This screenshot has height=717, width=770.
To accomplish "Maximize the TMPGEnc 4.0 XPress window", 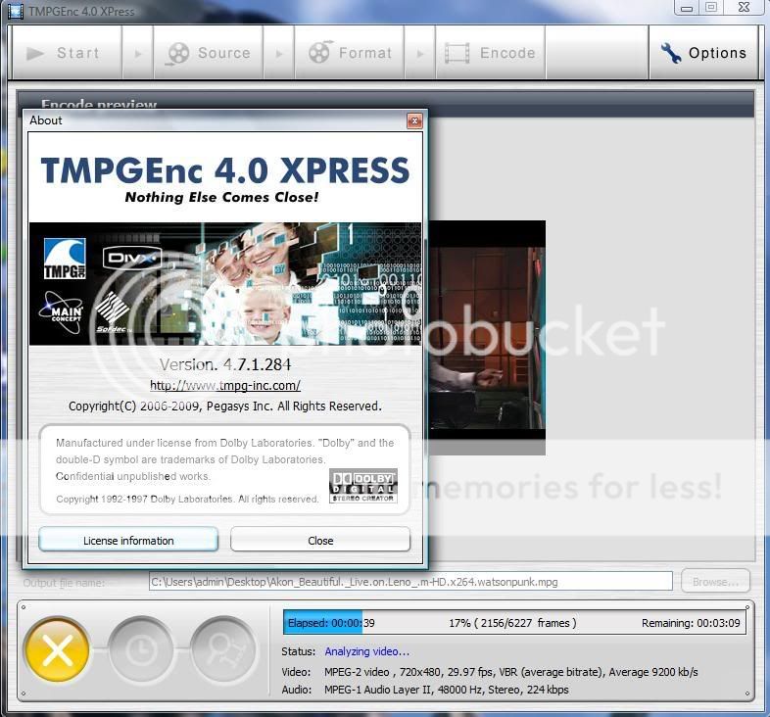I will [x=710, y=8].
